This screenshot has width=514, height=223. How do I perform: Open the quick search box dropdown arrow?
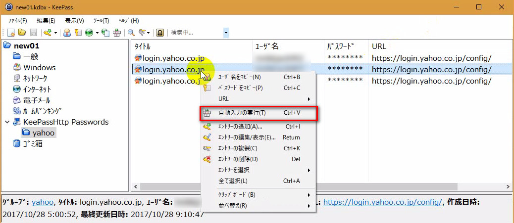[226, 33]
